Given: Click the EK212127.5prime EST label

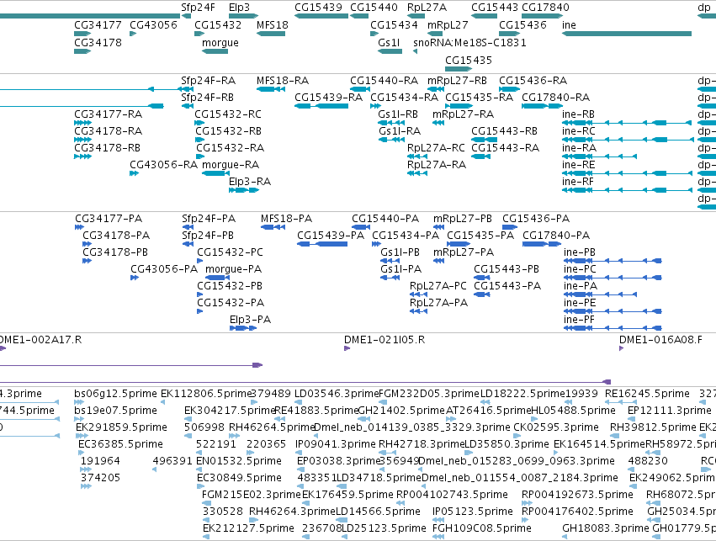Looking at the screenshot, I should (248, 528).
